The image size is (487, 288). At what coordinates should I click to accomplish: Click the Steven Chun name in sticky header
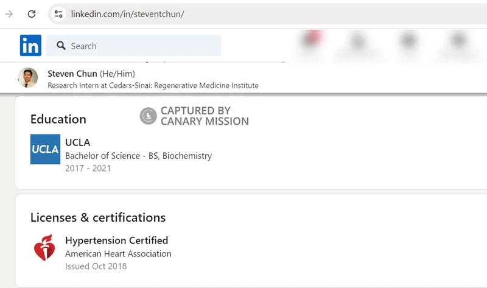[72, 74]
